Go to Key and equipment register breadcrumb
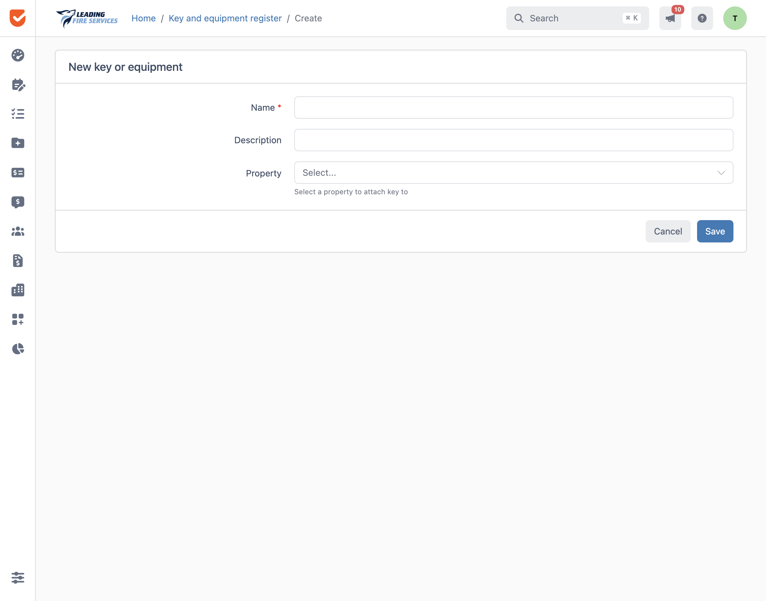Screen dimensions: 766x601 [x=225, y=18]
